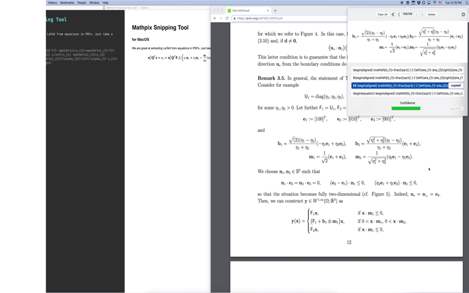Open the Window menu
Image resolution: width=469 pixels, height=293 pixels.
coord(94,3)
